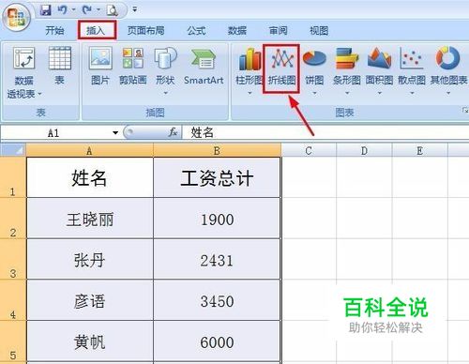469x364 pixels.
Task: Select the cell with value 2431
Action: click(217, 259)
